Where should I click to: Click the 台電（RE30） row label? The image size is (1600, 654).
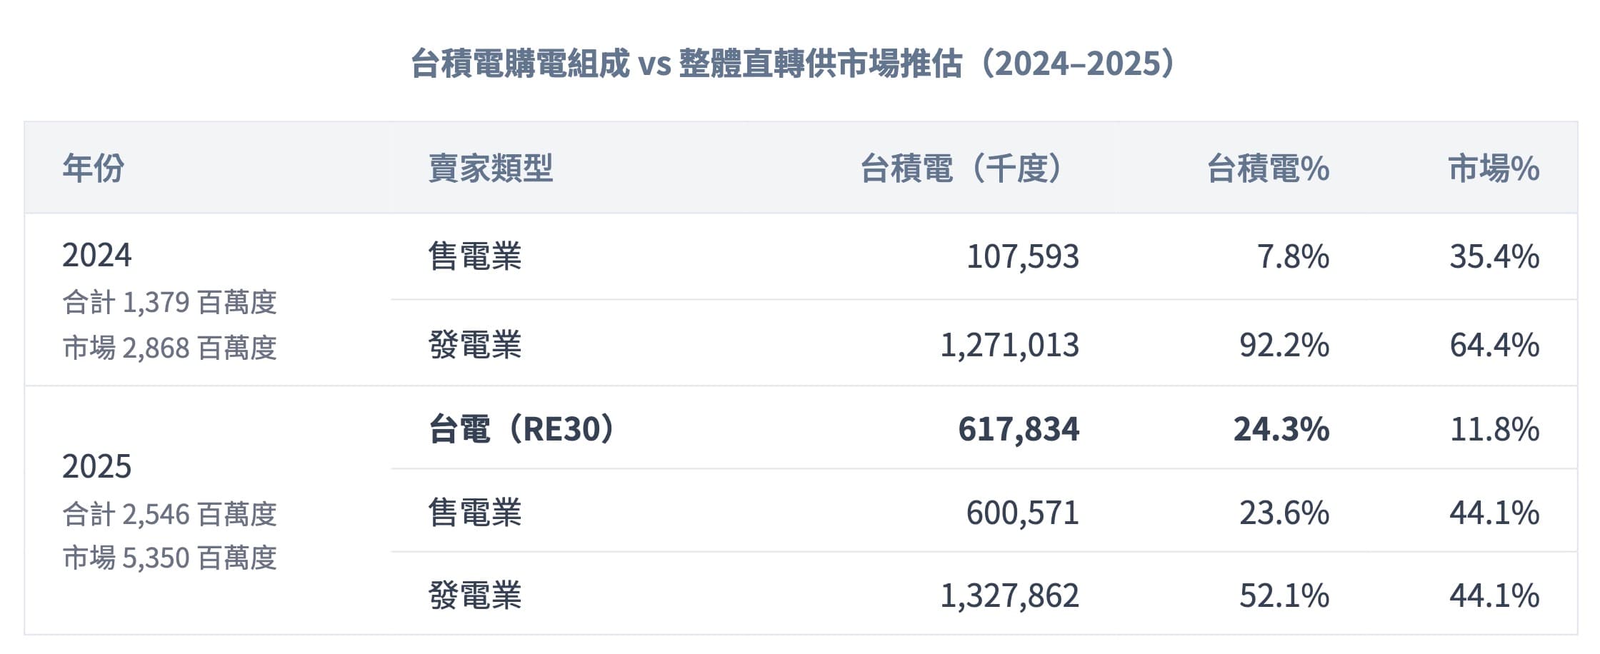[x=521, y=429]
